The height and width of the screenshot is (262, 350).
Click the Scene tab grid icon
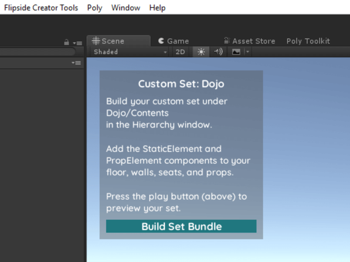[96, 41]
